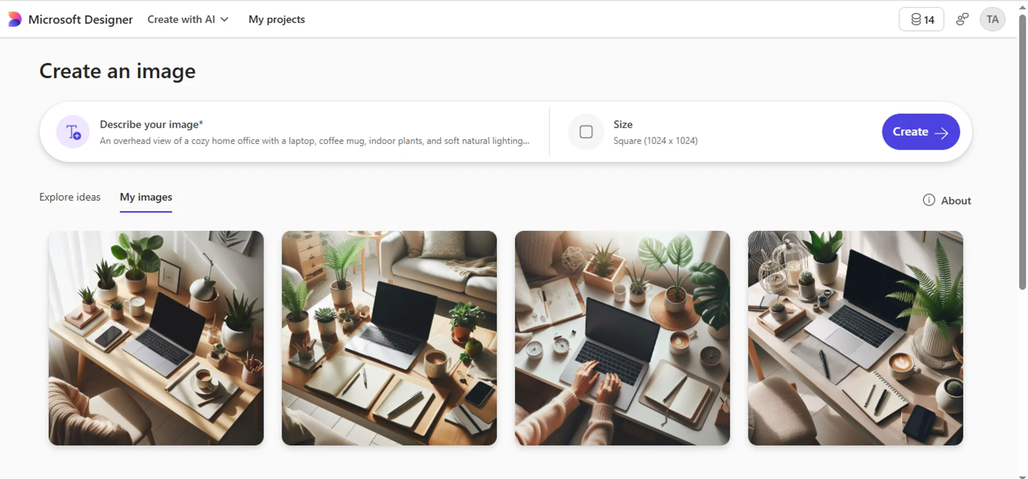This screenshot has width=1028, height=479.
Task: Click the Microsoft Designer logo icon
Action: [15, 19]
